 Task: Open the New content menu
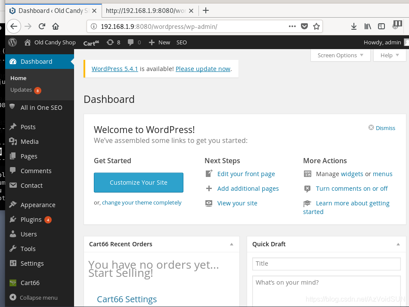[159, 42]
